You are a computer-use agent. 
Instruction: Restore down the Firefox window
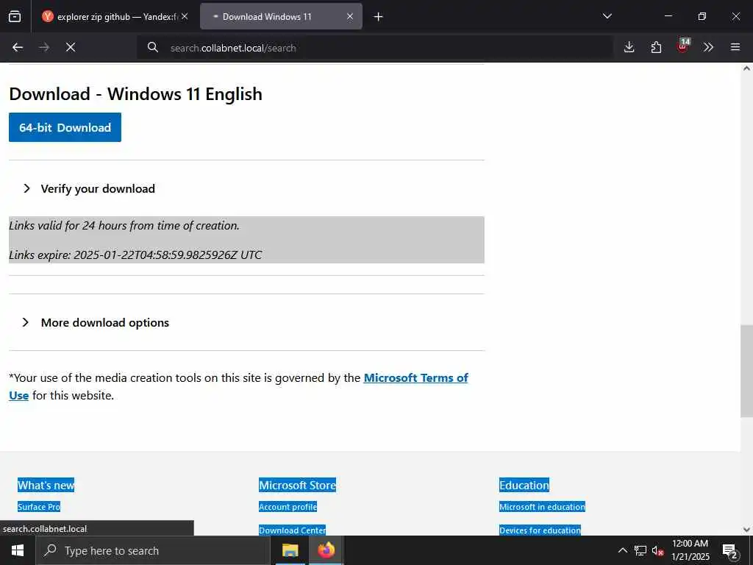point(702,16)
